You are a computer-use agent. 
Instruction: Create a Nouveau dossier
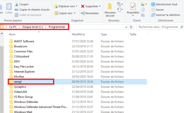[110, 10]
